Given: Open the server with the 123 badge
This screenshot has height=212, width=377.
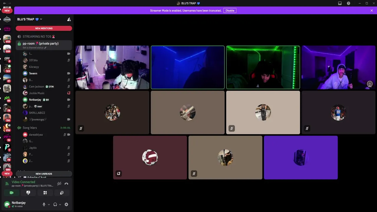Looking at the screenshot, I should coord(7,68).
